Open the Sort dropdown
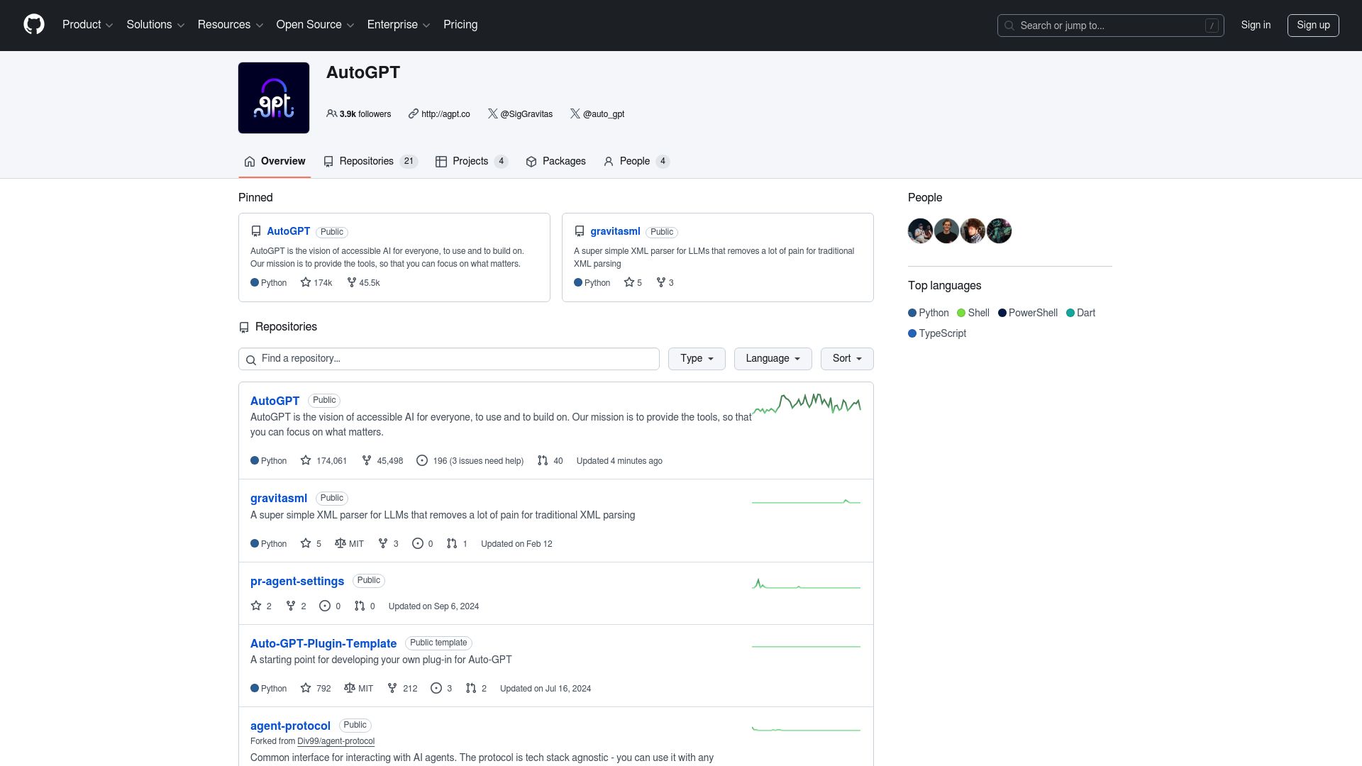The image size is (1362, 766). tap(847, 359)
